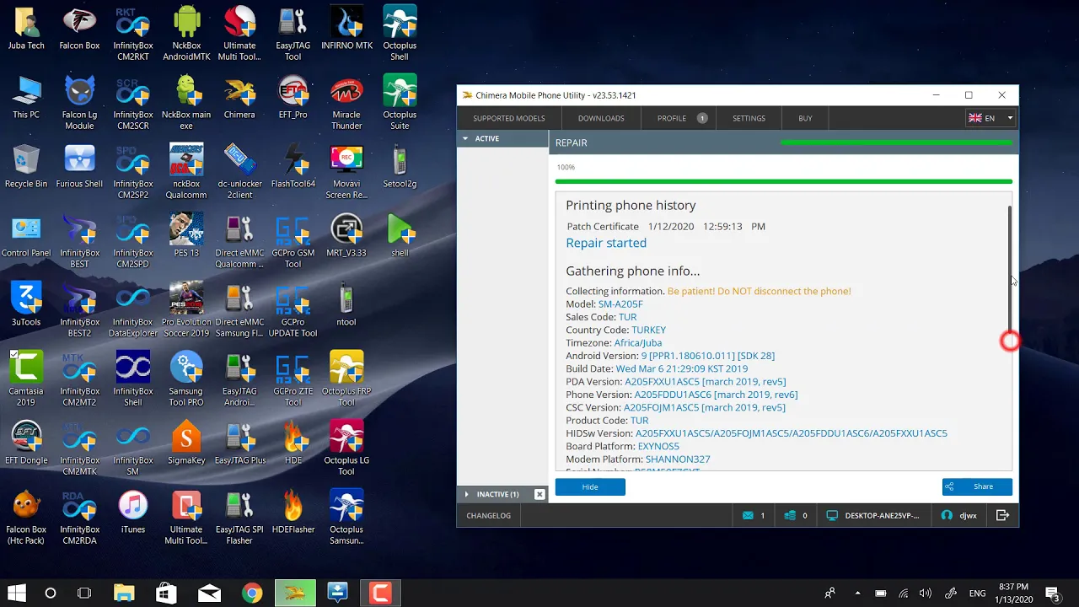Click the Board Platform value EXYNOS5
The width and height of the screenshot is (1079, 607).
658,446
